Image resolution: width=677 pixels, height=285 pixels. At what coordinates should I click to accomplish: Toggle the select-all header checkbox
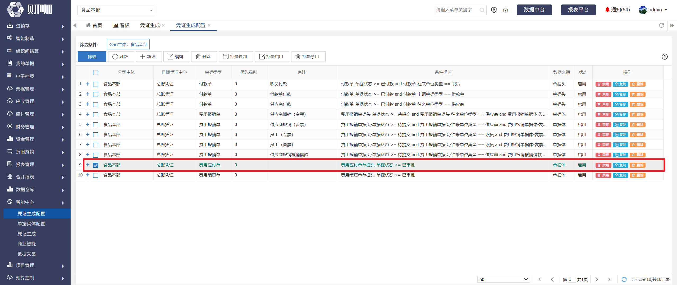[x=96, y=72]
